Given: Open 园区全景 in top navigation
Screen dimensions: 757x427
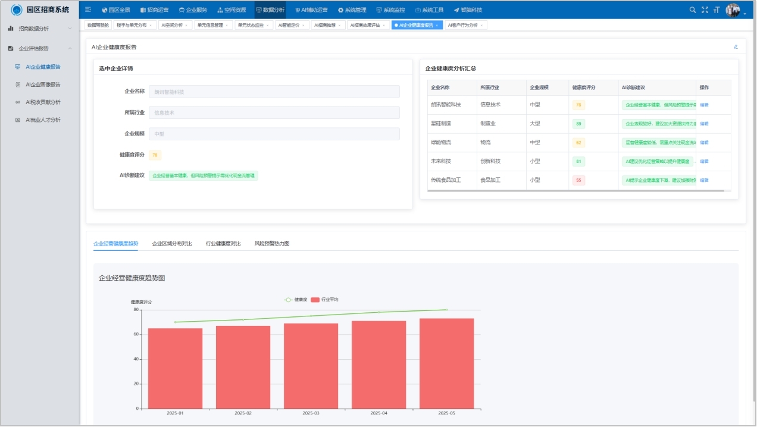Looking at the screenshot, I should 116,10.
